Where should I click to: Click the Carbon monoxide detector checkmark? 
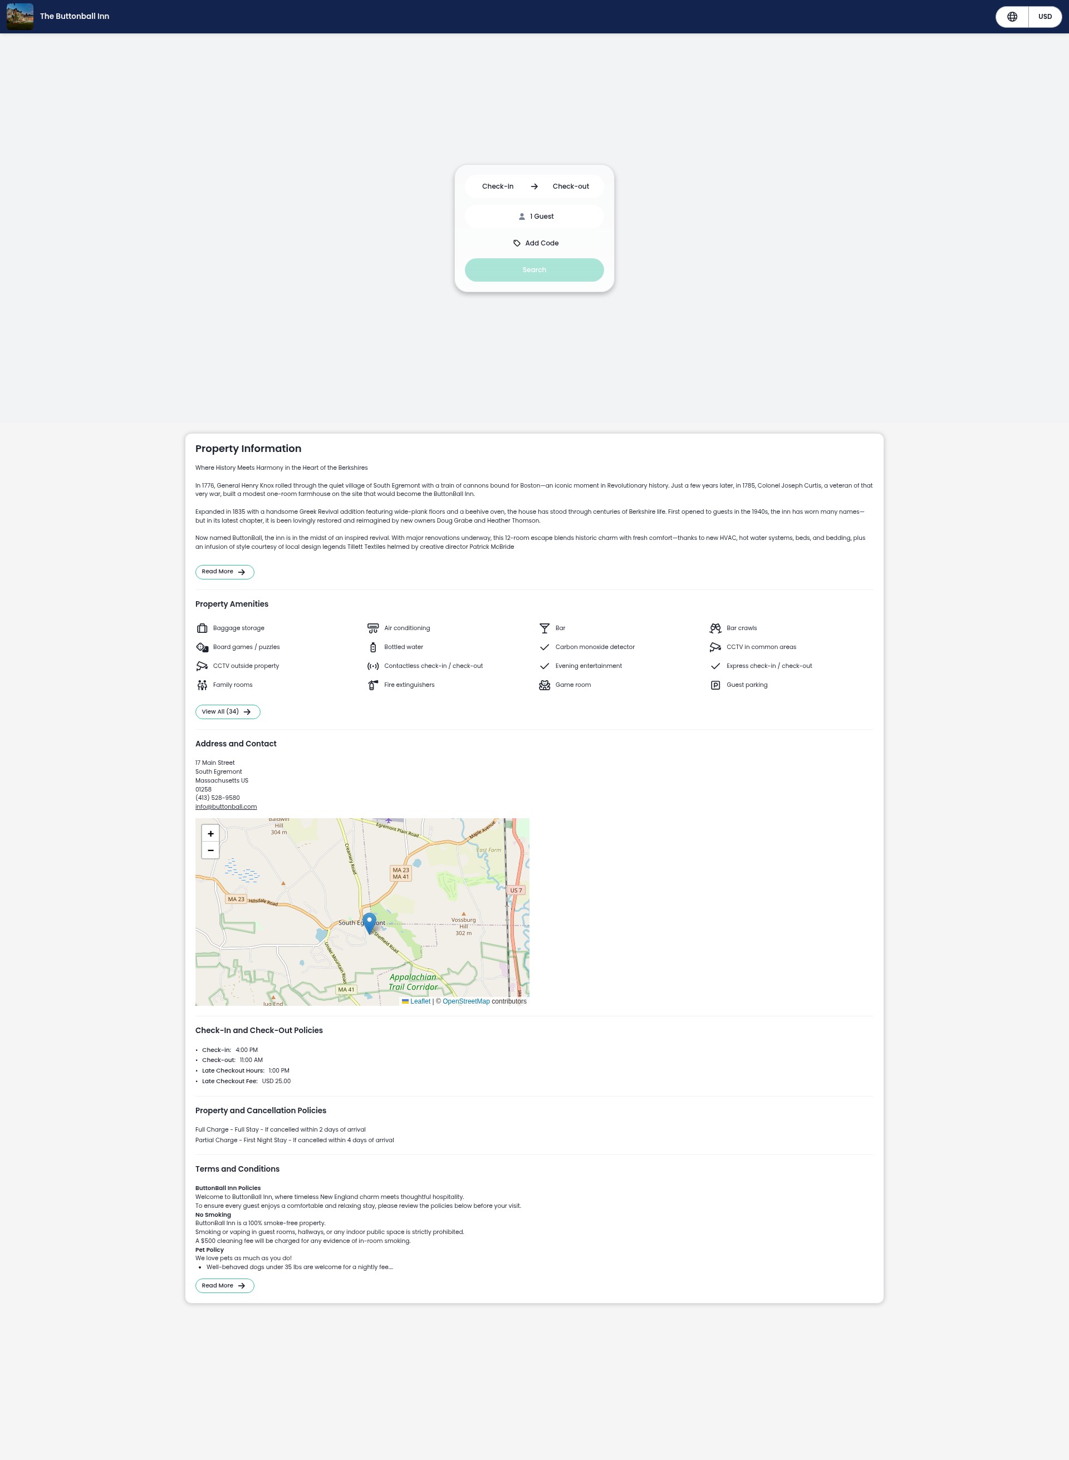(544, 647)
